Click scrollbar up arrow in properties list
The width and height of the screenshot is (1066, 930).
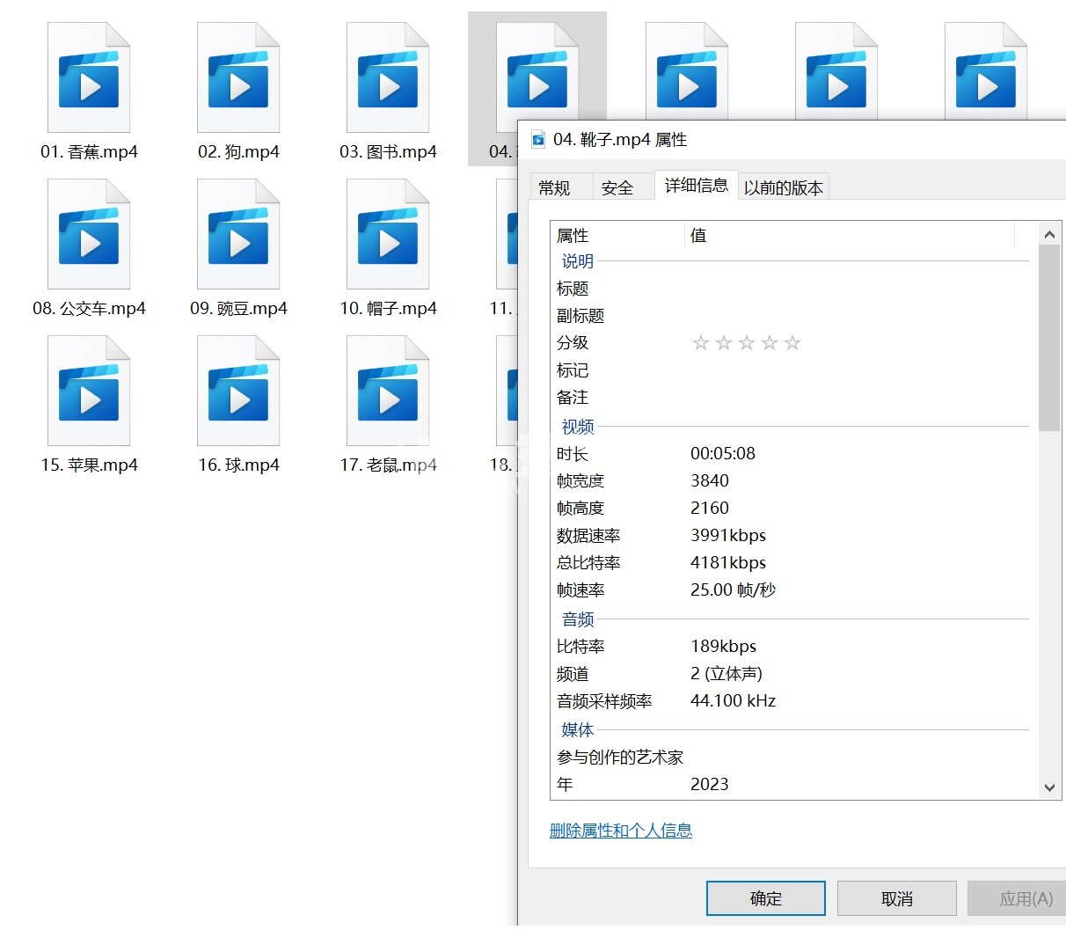(1049, 234)
